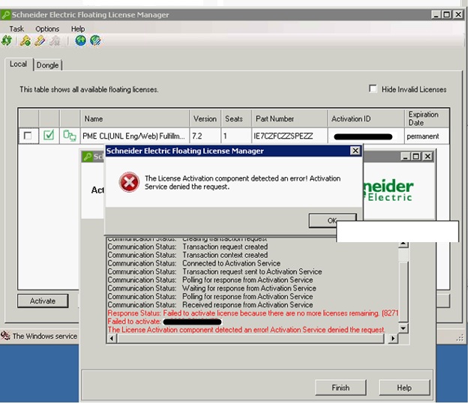The width and height of the screenshot is (470, 404).
Task: Close the error dialog with X
Action: pyautogui.click(x=355, y=151)
